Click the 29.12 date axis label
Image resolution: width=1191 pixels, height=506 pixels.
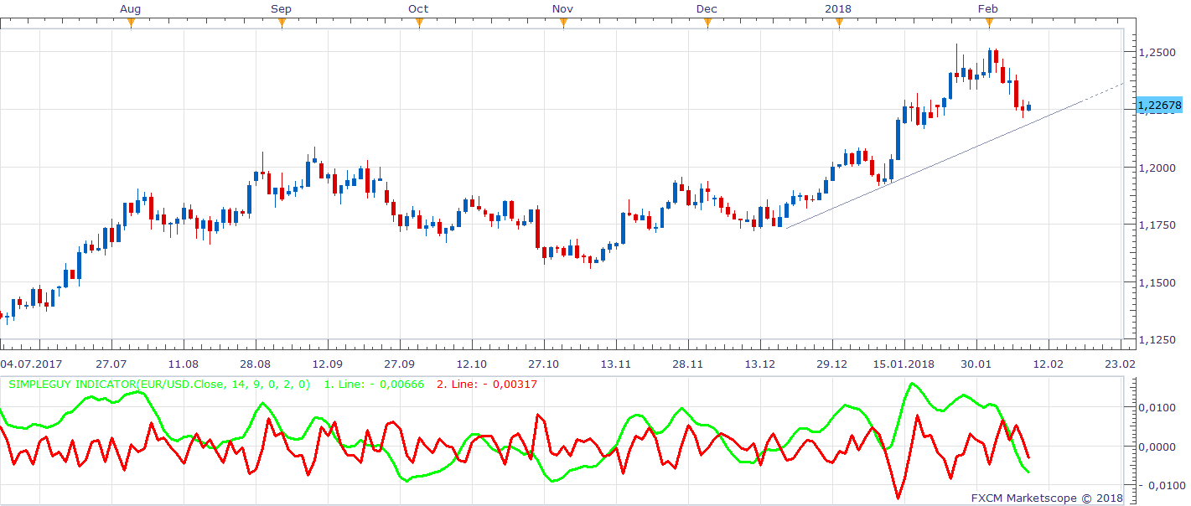tap(831, 364)
